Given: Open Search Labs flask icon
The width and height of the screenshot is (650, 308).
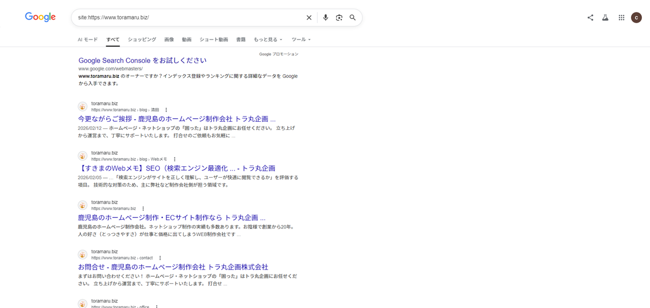Looking at the screenshot, I should [x=606, y=17].
